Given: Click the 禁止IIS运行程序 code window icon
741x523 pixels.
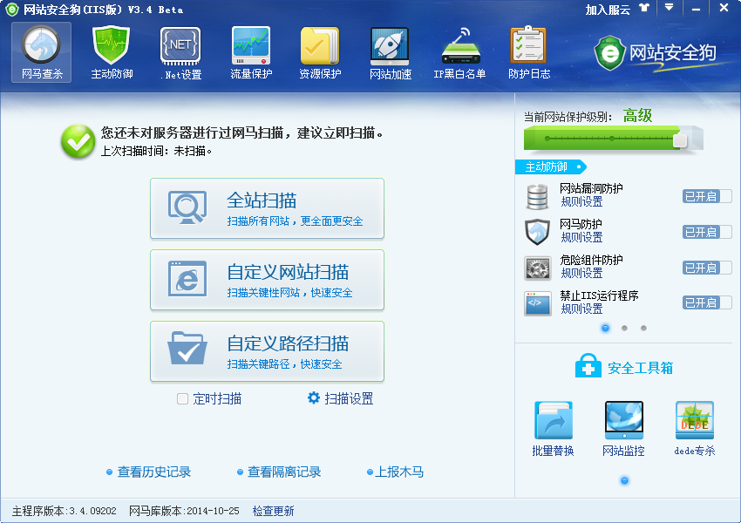Looking at the screenshot, I should (538, 303).
